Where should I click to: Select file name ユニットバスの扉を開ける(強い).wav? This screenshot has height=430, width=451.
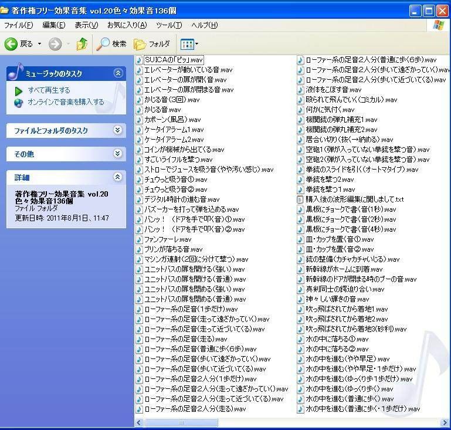pos(195,269)
